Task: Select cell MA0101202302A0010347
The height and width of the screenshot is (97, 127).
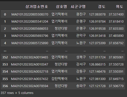Action: [x=29, y=64]
